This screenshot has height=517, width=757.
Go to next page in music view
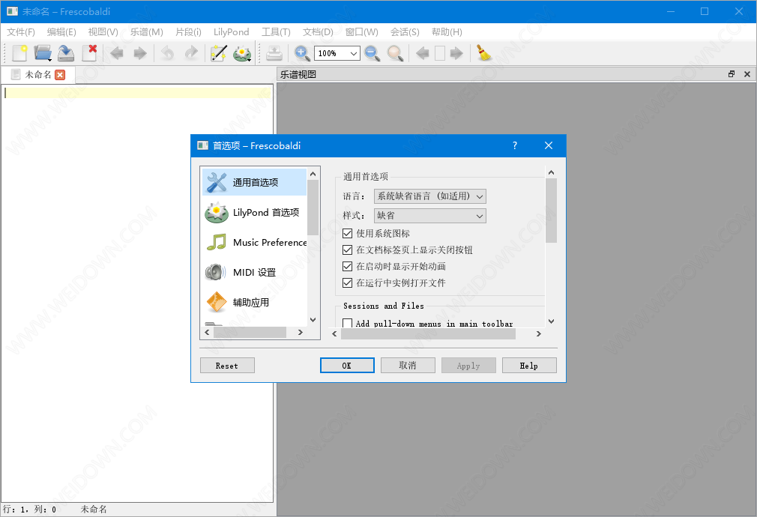456,53
